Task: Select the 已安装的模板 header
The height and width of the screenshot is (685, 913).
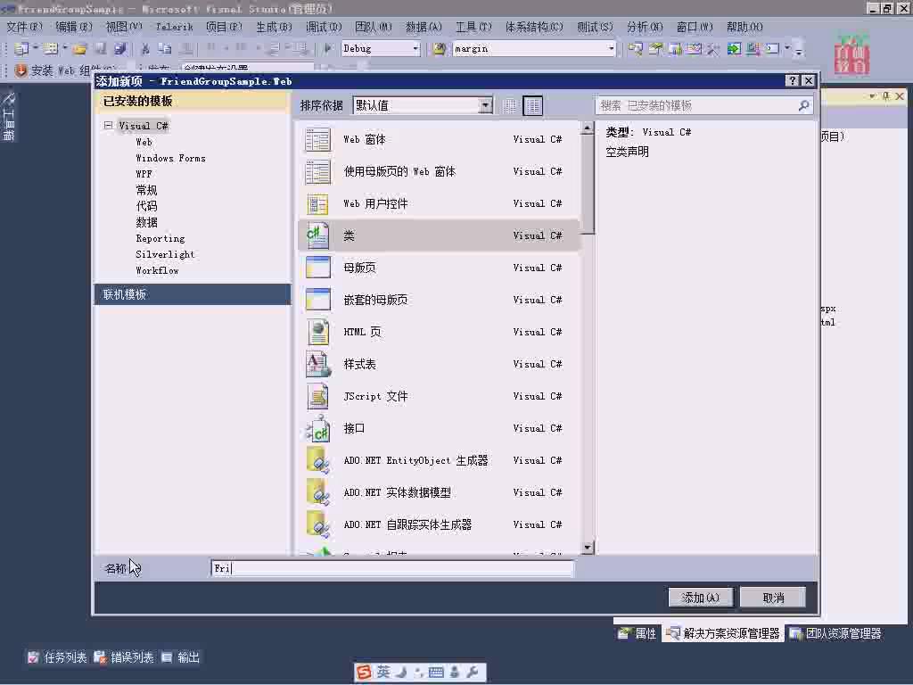Action: click(193, 101)
